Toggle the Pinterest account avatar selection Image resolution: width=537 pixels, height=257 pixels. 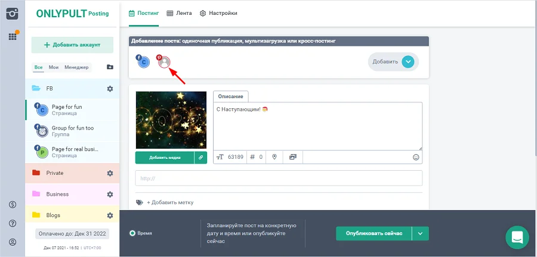tap(164, 62)
